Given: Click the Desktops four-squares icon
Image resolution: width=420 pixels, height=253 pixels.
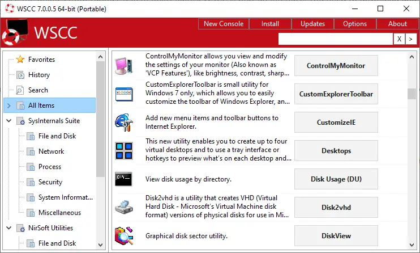Looking at the screenshot, I should (124, 151).
